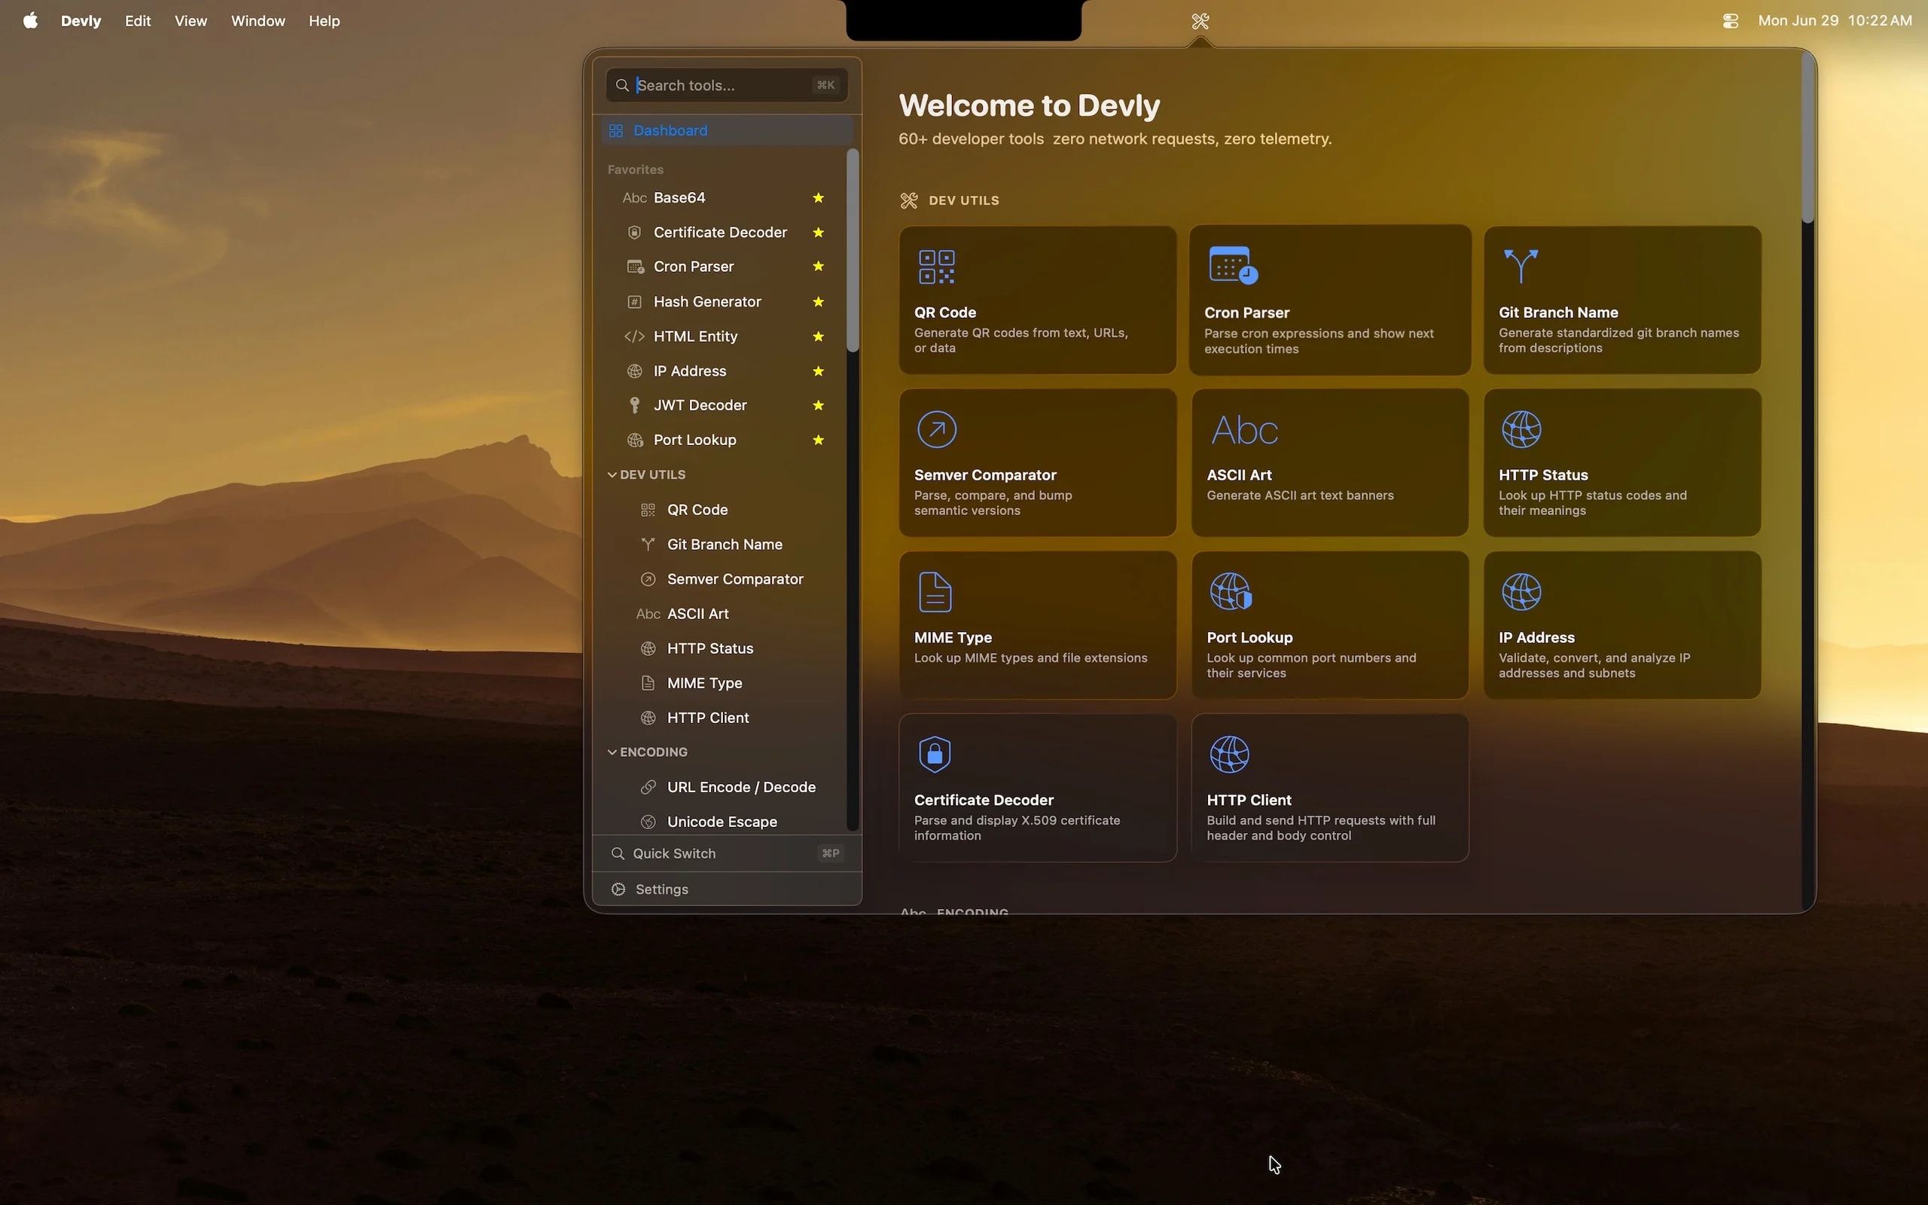Click the Devly app menu
The image size is (1928, 1205).
pyautogui.click(x=81, y=21)
